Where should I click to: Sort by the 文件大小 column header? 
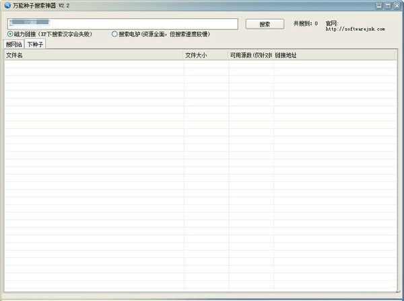pyautogui.click(x=206, y=55)
